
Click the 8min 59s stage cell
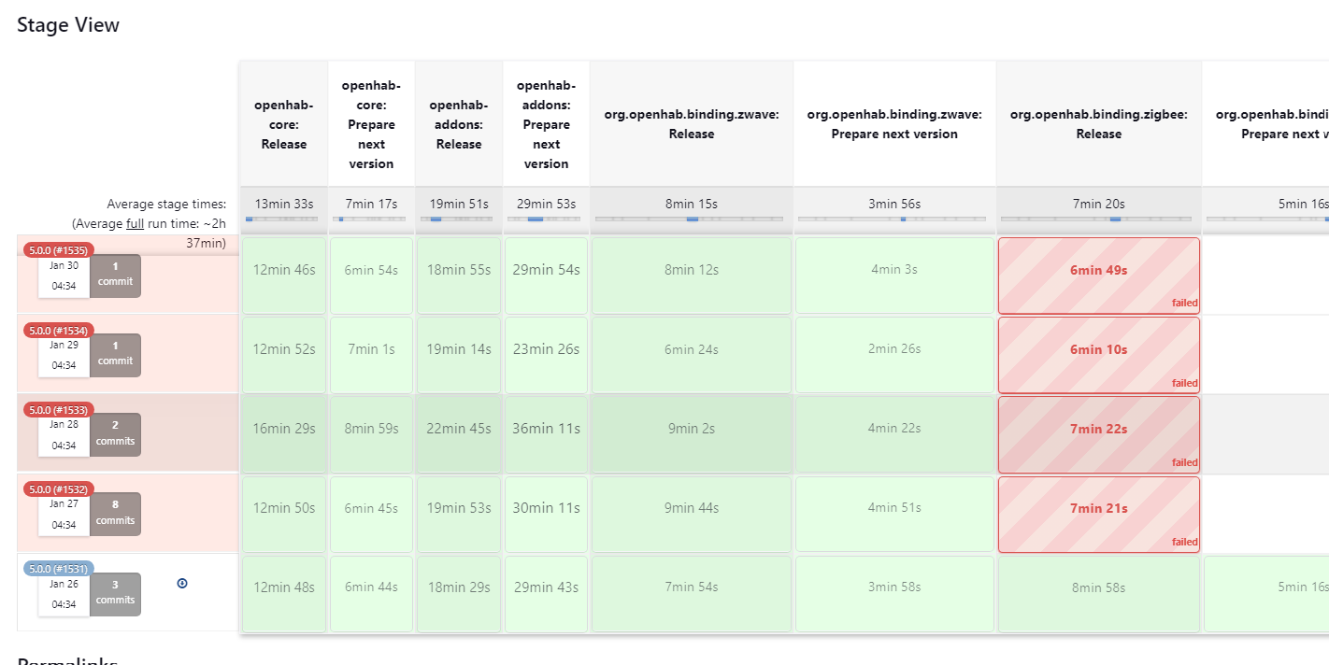(371, 434)
